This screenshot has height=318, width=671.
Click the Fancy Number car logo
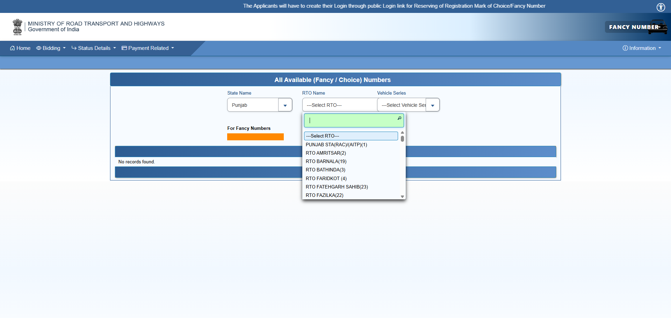click(x=636, y=27)
